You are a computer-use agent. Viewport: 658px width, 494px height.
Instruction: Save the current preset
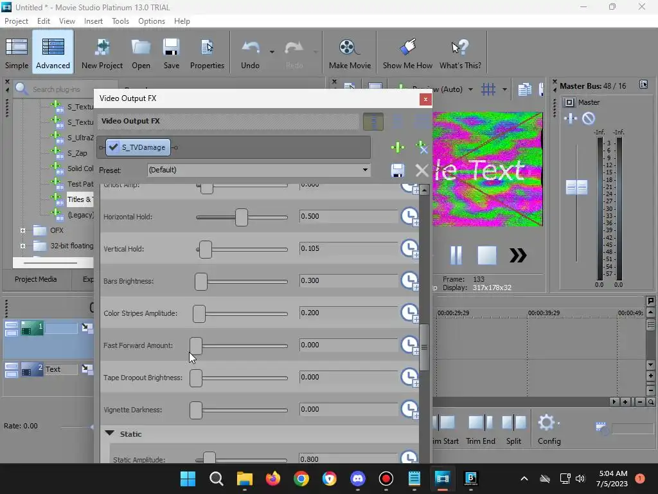[x=397, y=170]
